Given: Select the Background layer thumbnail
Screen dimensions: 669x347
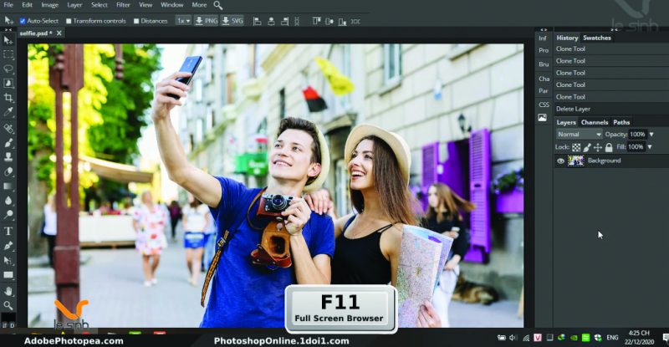Looking at the screenshot, I should tap(575, 161).
